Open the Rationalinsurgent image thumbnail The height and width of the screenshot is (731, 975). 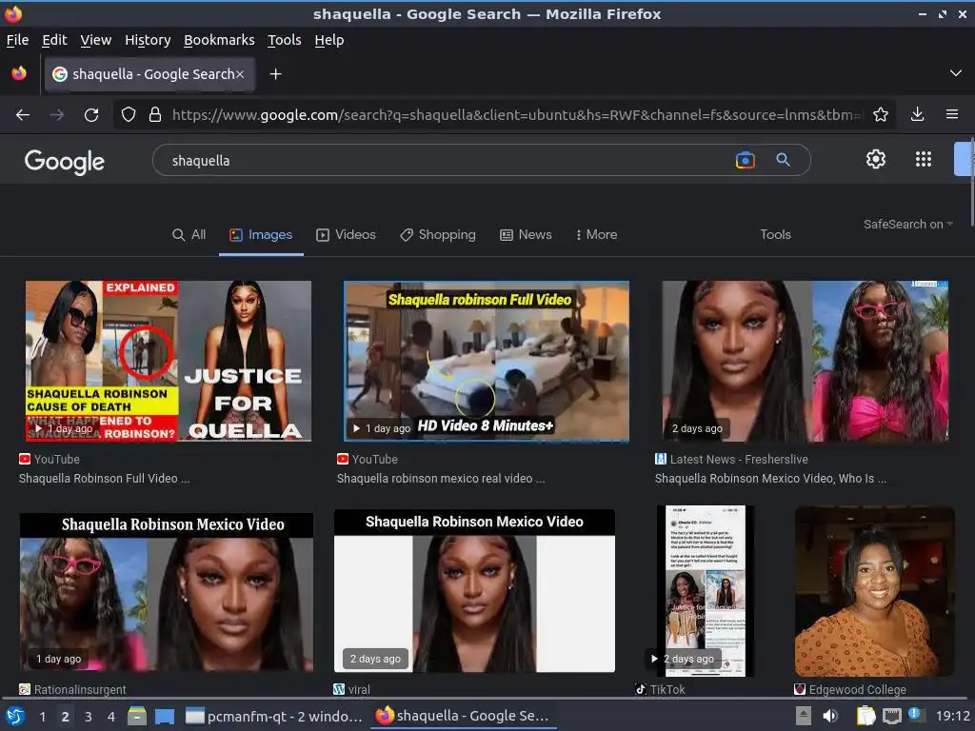(166, 592)
